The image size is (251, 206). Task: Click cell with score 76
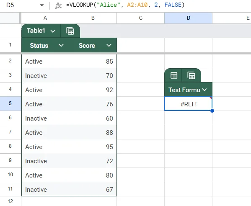tap(93, 104)
